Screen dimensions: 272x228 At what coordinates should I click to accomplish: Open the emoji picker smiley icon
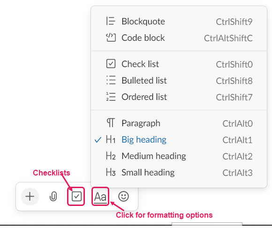tap(123, 197)
